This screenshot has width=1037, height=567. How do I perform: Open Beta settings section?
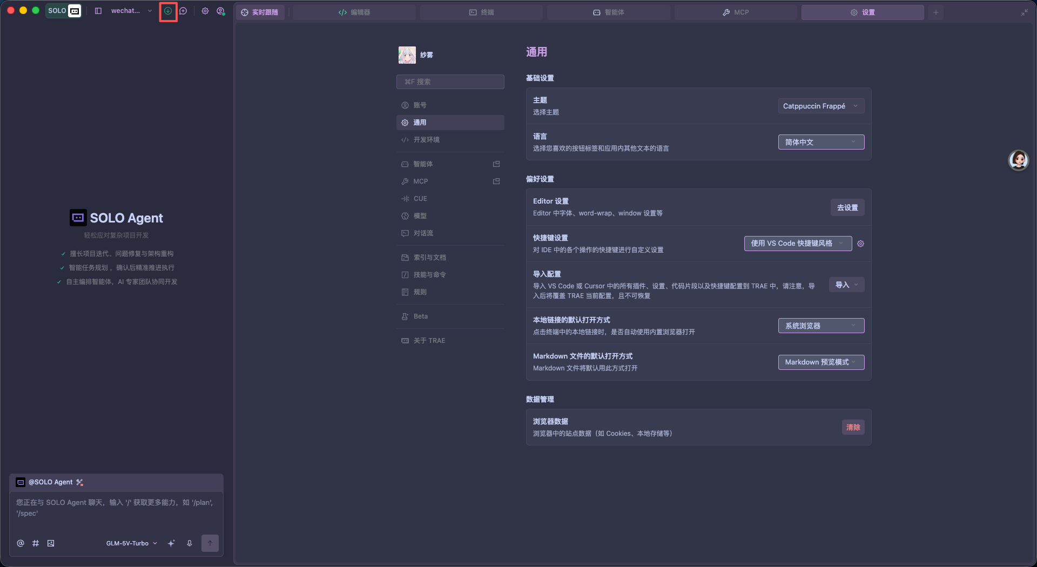[450, 316]
